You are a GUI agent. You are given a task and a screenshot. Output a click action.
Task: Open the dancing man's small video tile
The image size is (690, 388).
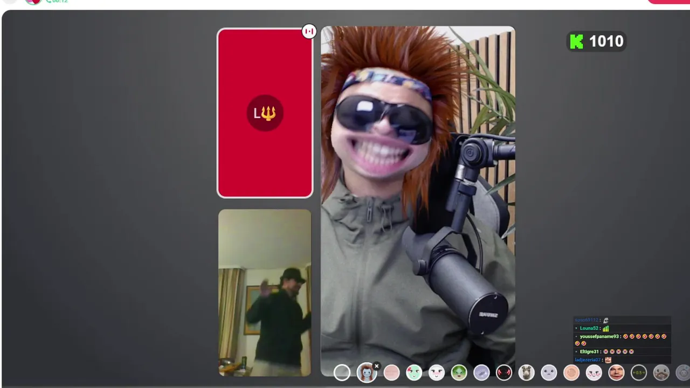click(265, 293)
